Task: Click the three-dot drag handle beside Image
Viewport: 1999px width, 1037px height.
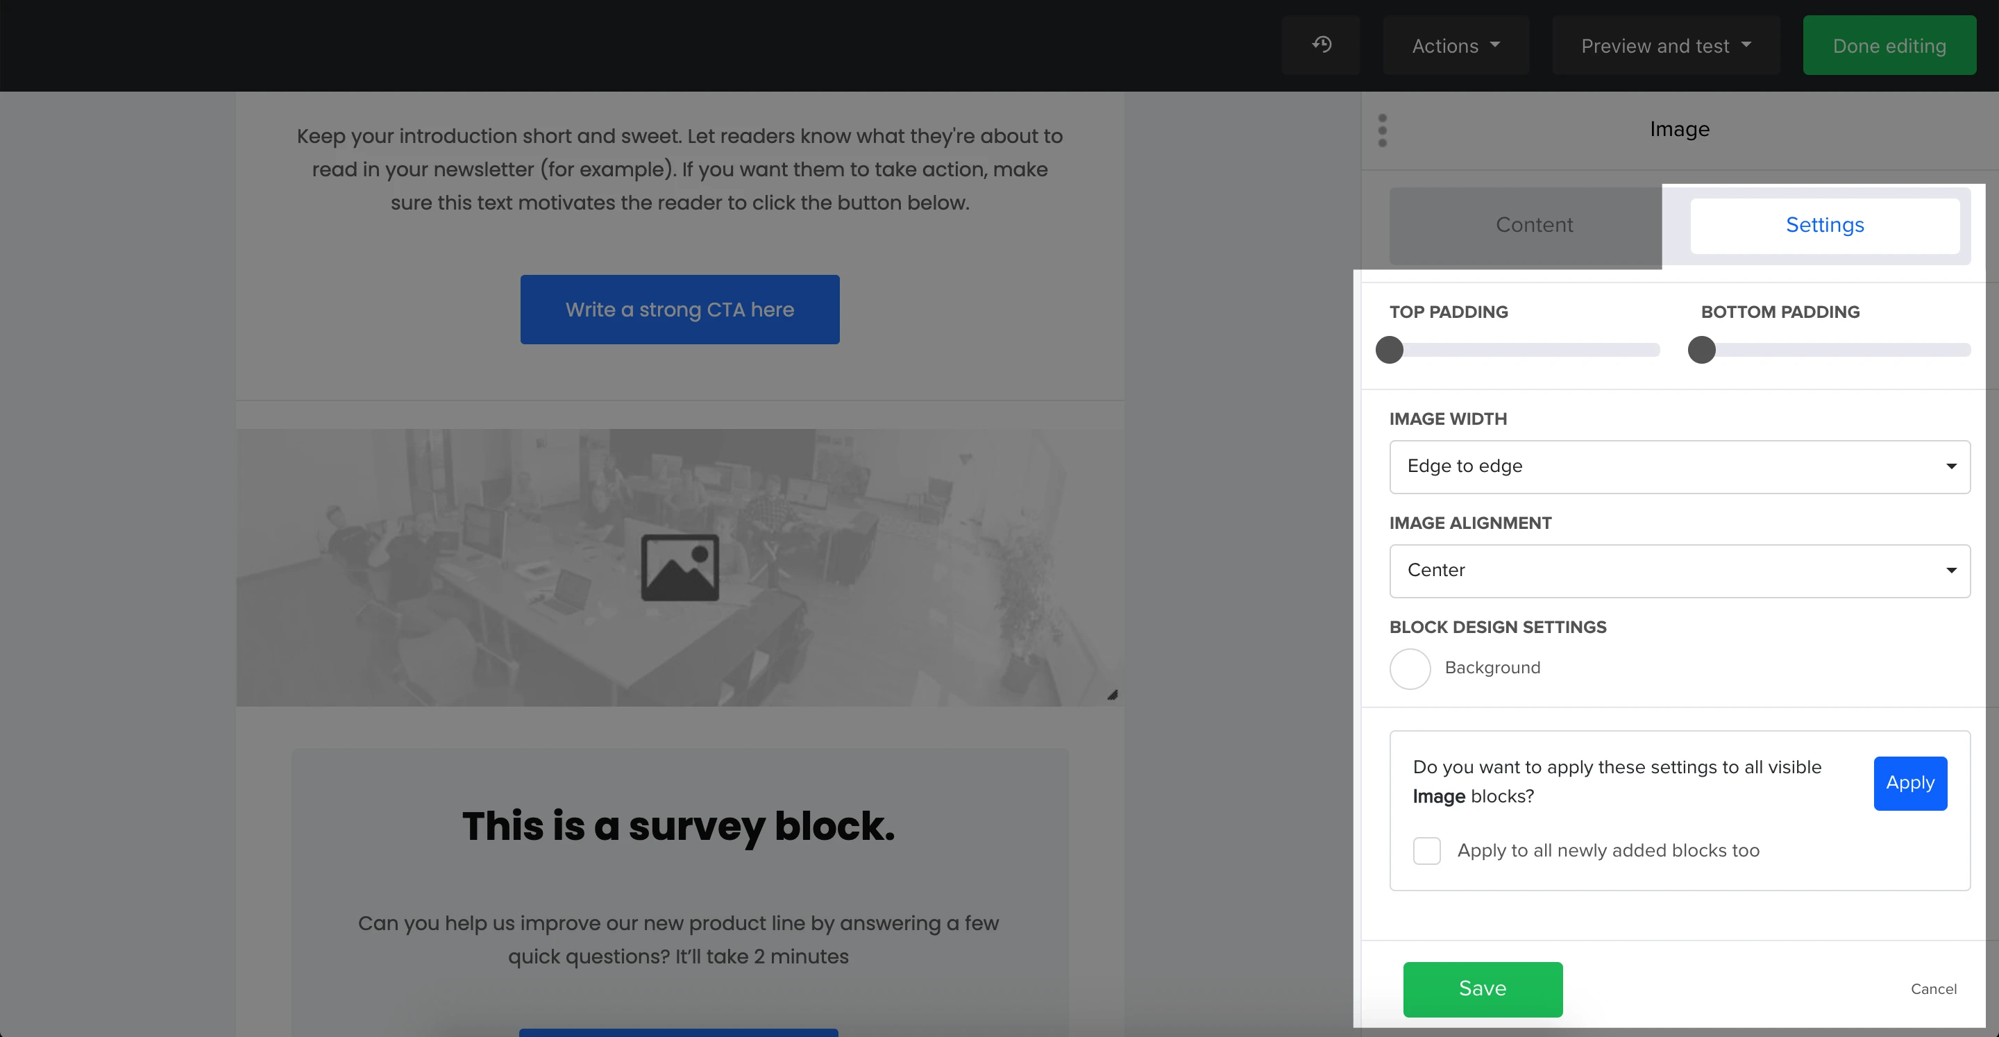Action: [x=1382, y=130]
